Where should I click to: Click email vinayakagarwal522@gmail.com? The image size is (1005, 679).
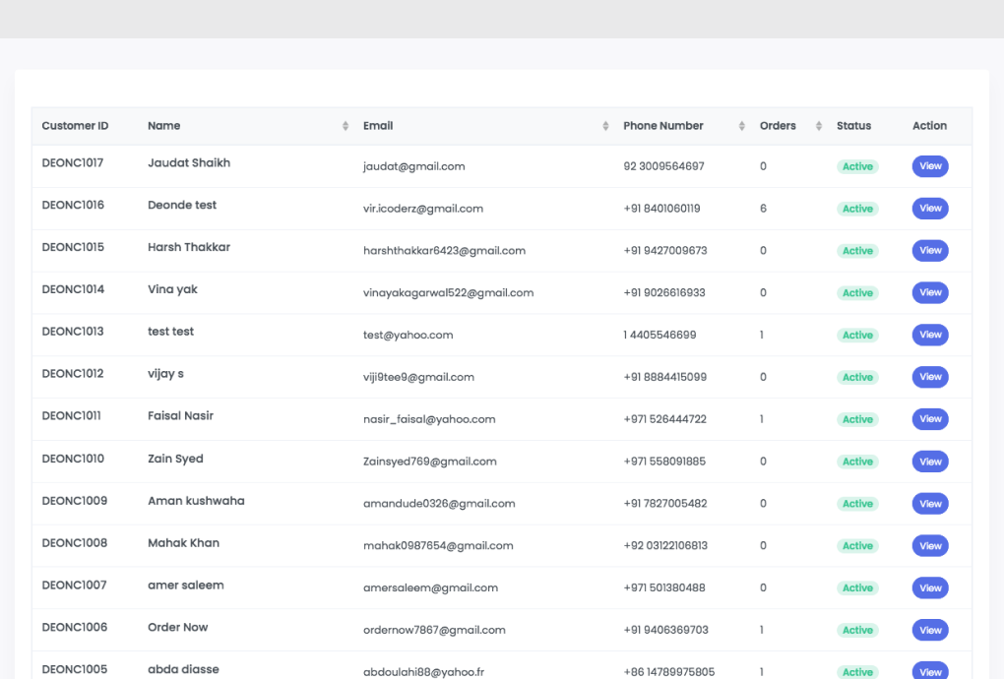(x=449, y=292)
